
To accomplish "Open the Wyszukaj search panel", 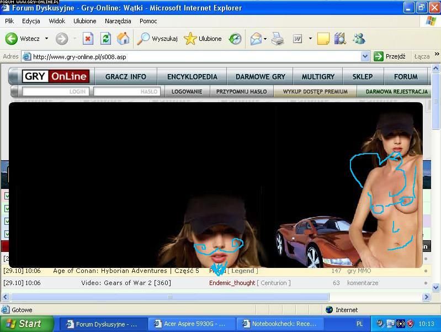I will pyautogui.click(x=157, y=39).
